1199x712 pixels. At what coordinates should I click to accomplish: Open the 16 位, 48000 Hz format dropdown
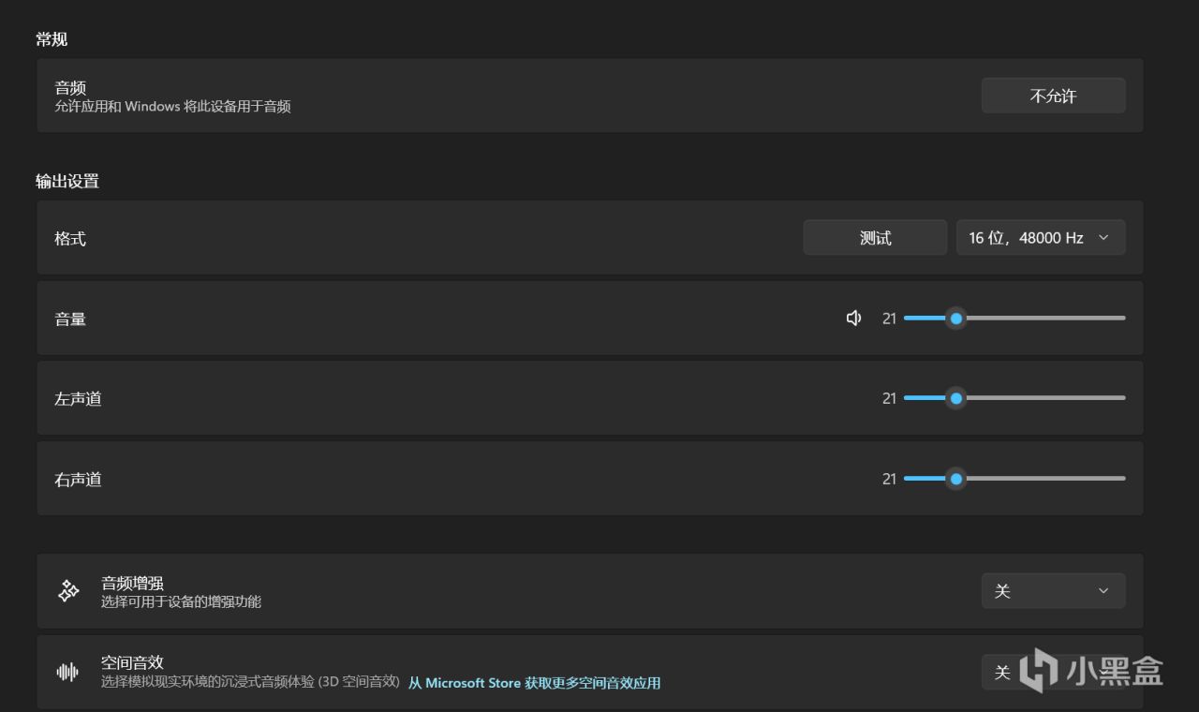1041,238
